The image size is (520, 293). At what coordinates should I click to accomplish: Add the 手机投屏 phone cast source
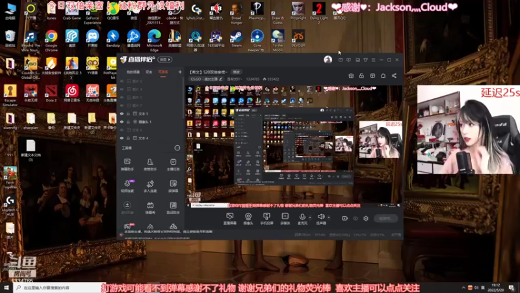pyautogui.click(x=266, y=219)
